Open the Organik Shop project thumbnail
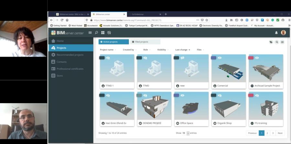The image size is (291, 144). [x=229, y=106]
